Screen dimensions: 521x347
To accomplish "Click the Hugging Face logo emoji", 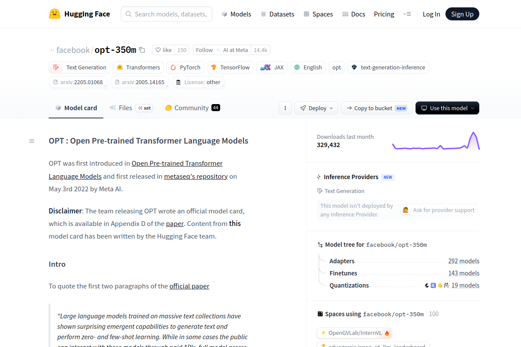I will coord(55,14).
